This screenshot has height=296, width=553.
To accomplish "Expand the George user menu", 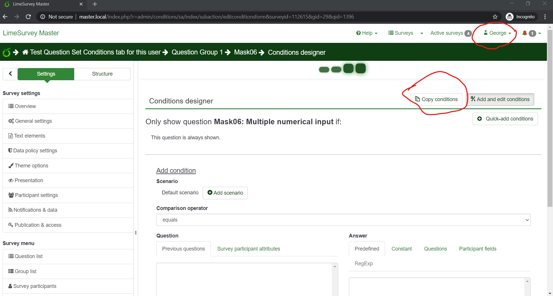I will pos(497,33).
